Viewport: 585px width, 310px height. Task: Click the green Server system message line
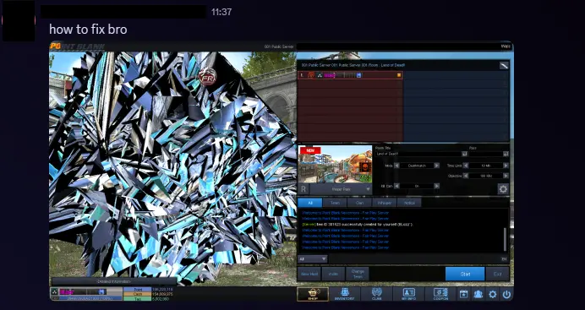coord(358,225)
